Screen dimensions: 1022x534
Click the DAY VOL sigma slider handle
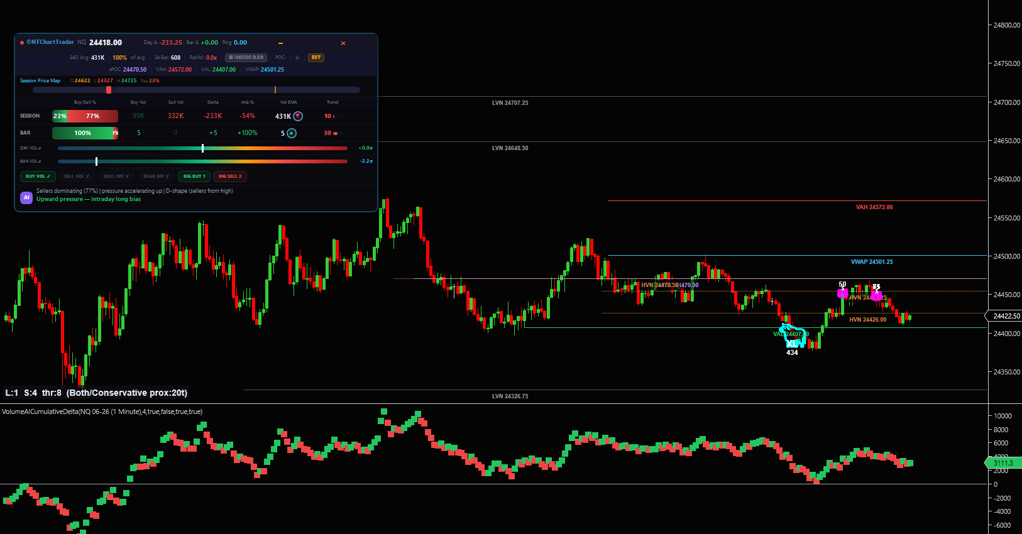pos(202,148)
